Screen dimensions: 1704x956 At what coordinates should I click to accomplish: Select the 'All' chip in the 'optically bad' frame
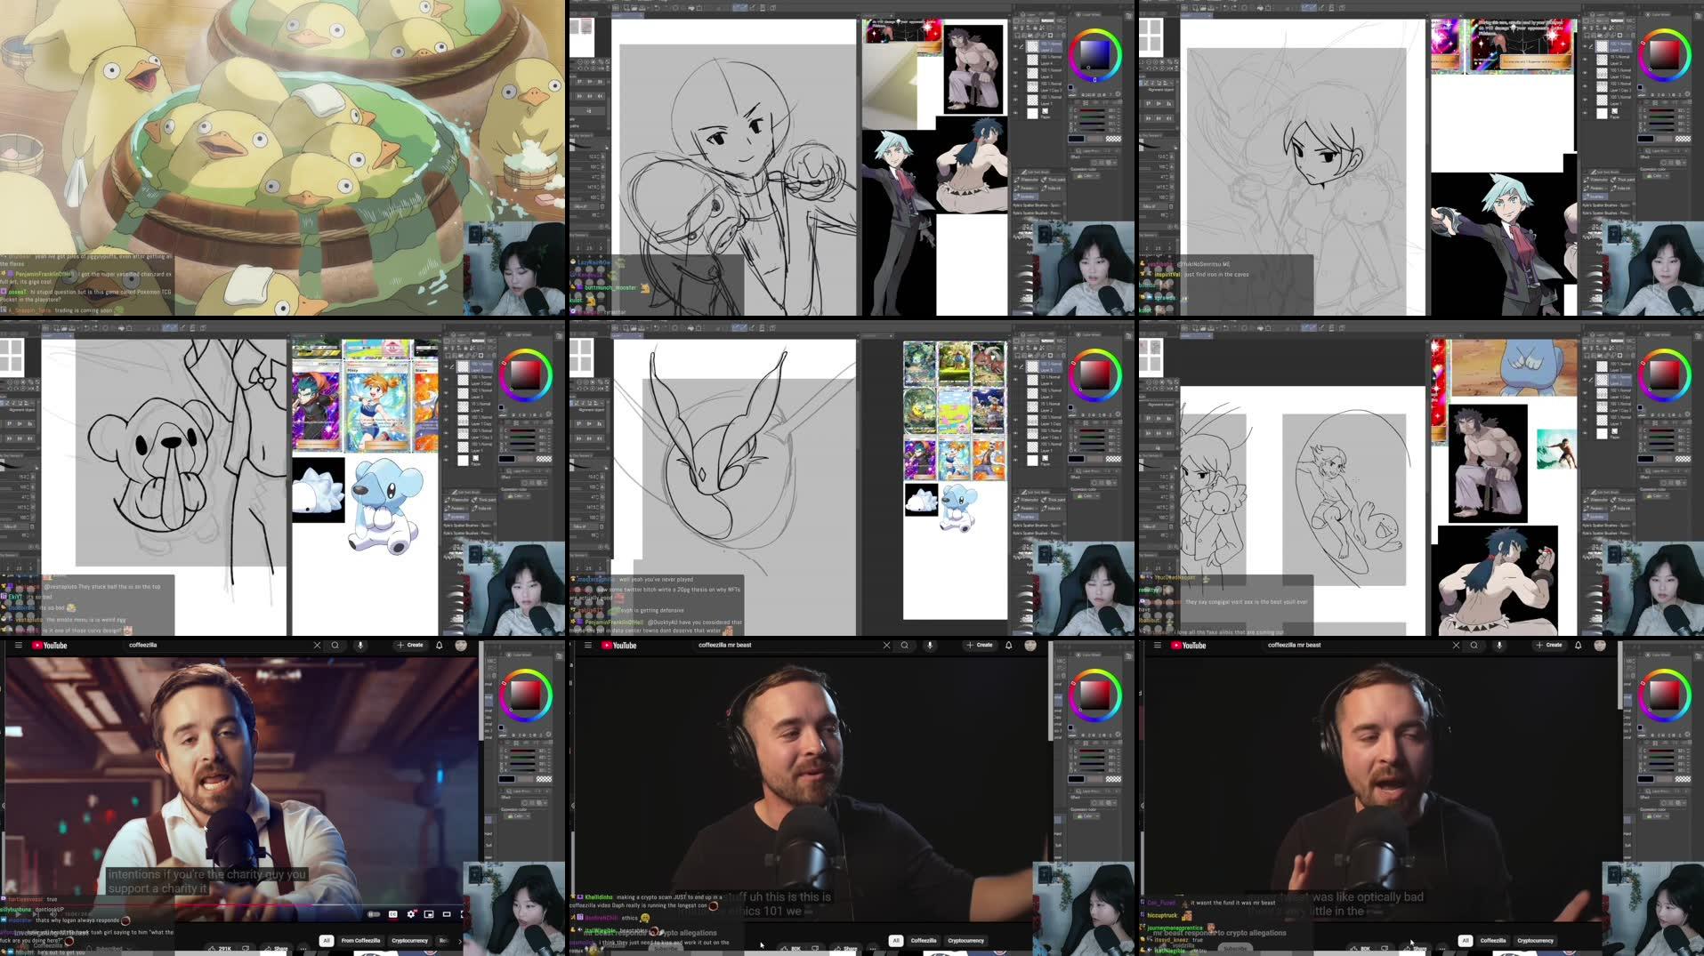1466,941
